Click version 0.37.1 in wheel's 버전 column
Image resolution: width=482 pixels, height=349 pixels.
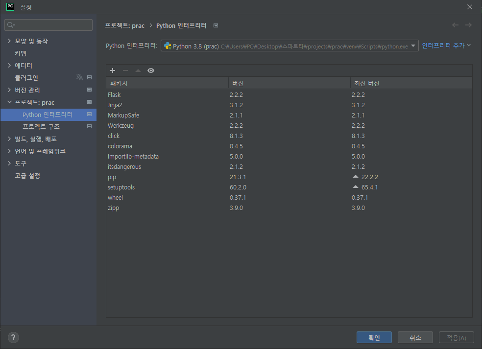(238, 198)
